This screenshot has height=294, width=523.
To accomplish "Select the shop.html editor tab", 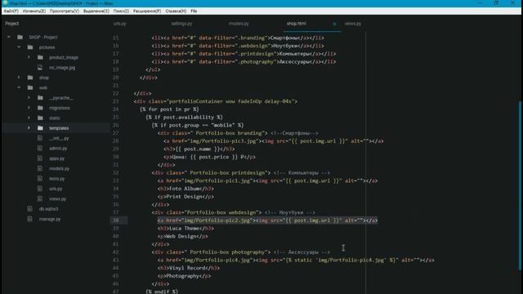I will coord(296,24).
